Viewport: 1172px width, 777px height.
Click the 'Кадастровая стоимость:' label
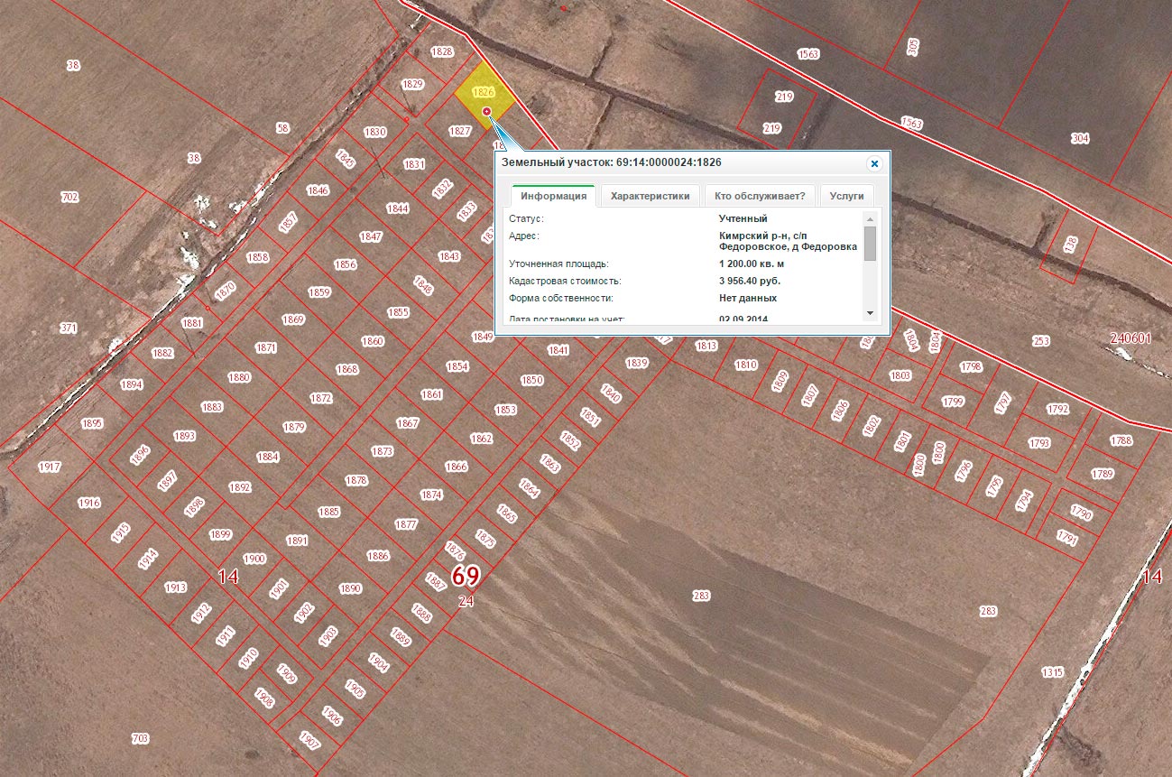[562, 281]
